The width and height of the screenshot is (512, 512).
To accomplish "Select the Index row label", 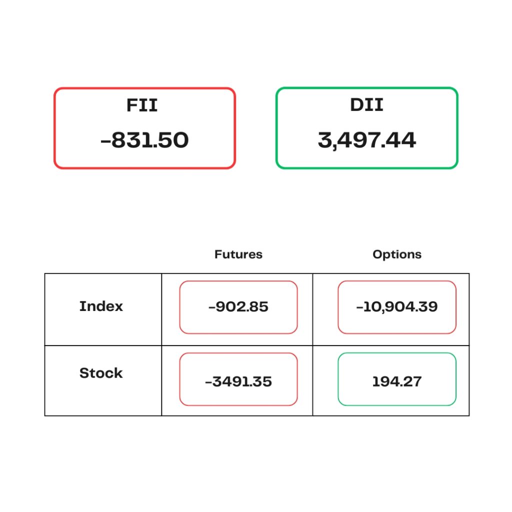I will (x=101, y=306).
